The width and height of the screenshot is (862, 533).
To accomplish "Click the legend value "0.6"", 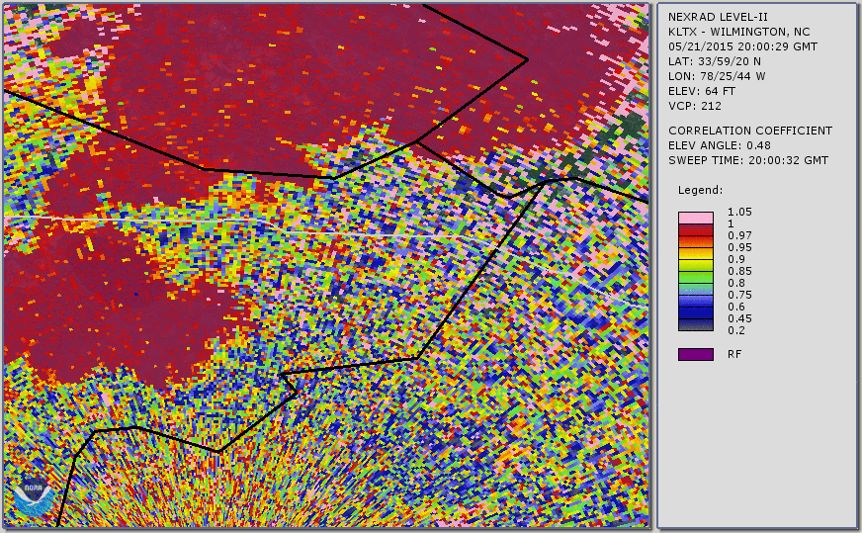I will (x=736, y=307).
